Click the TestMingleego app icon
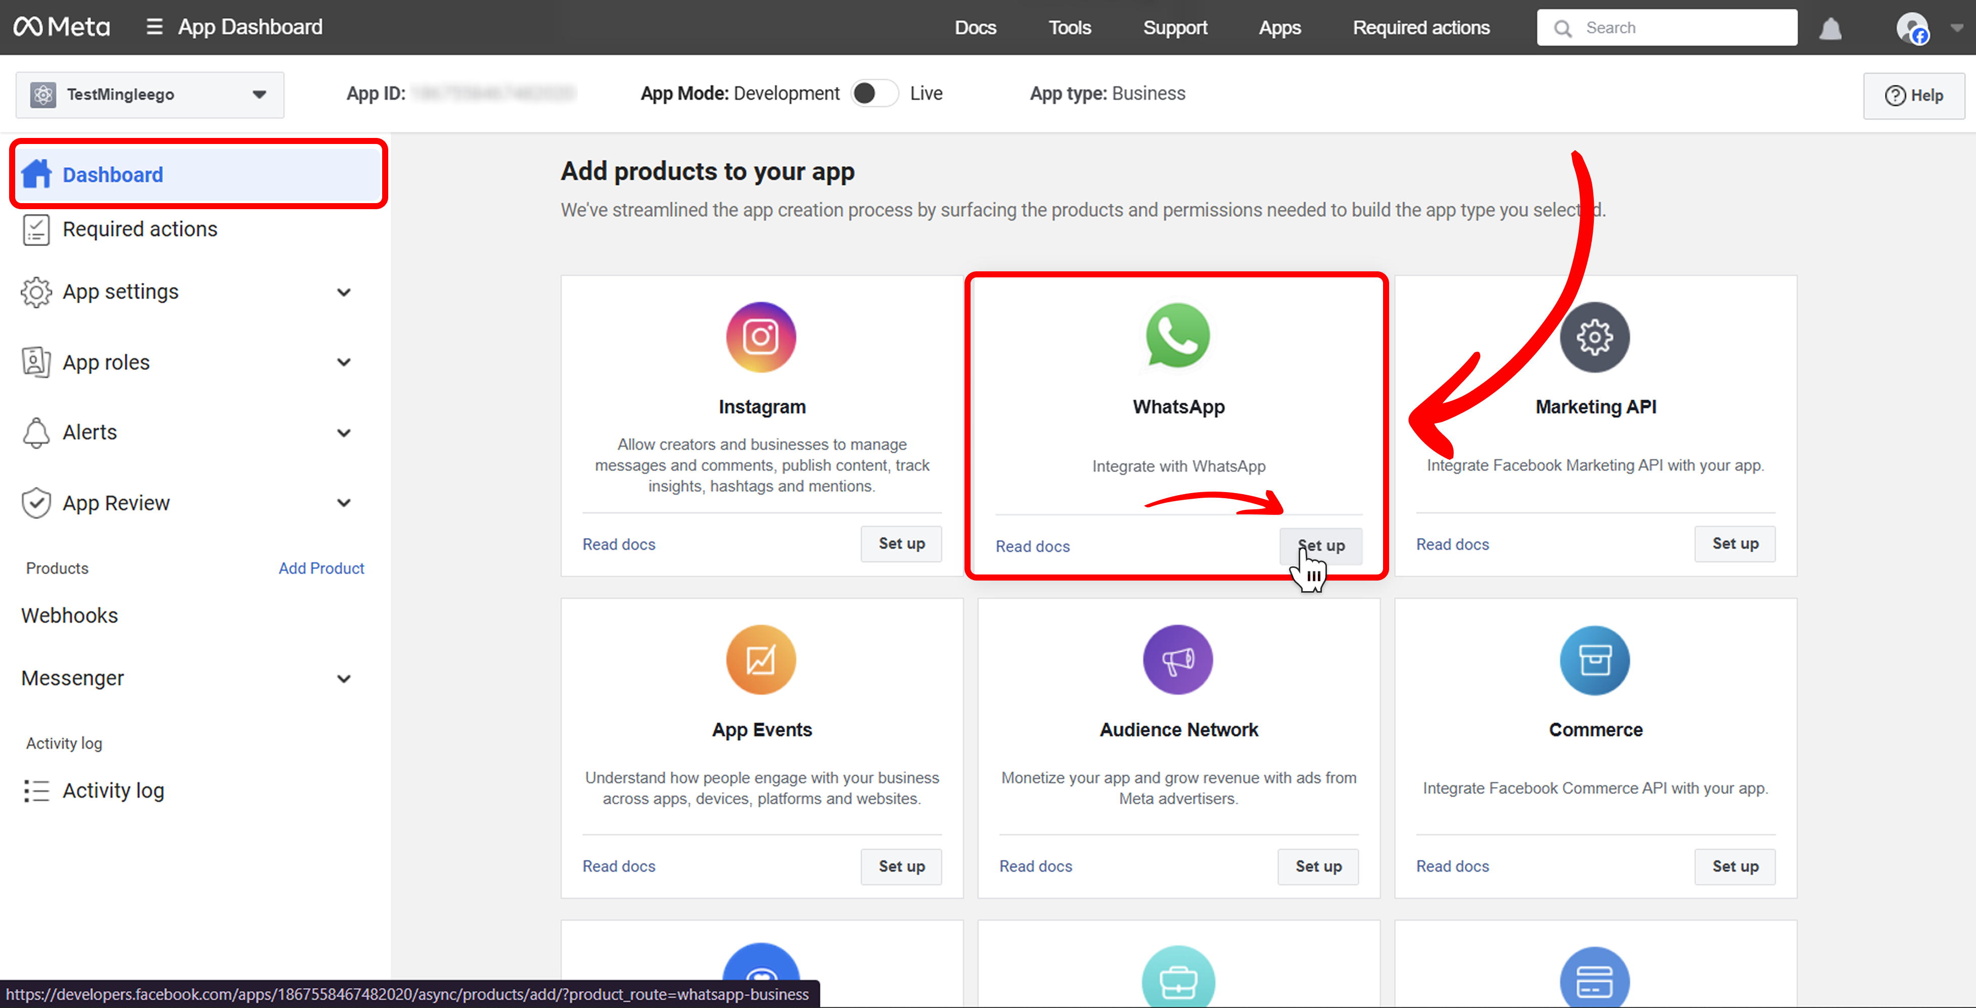 [43, 94]
